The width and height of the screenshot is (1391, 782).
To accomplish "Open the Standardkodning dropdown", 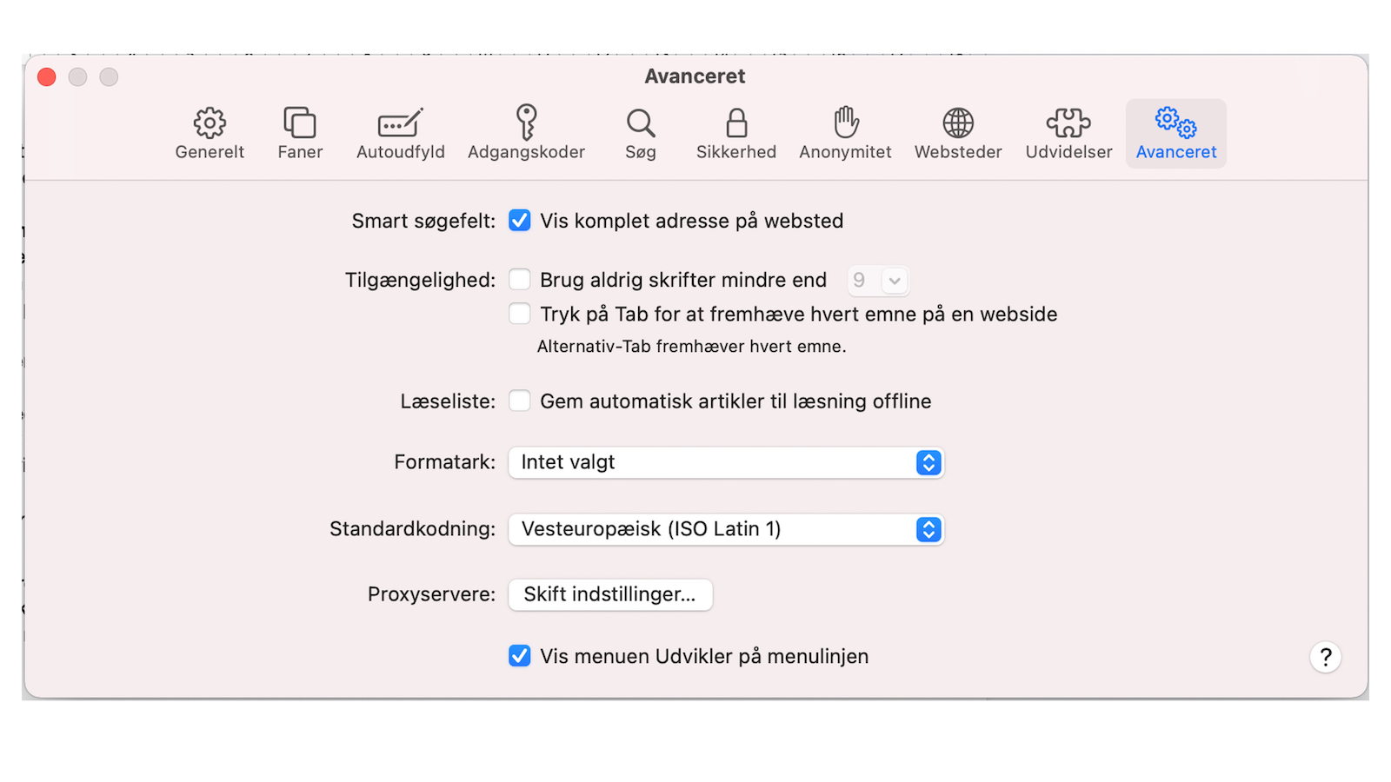I will point(726,529).
